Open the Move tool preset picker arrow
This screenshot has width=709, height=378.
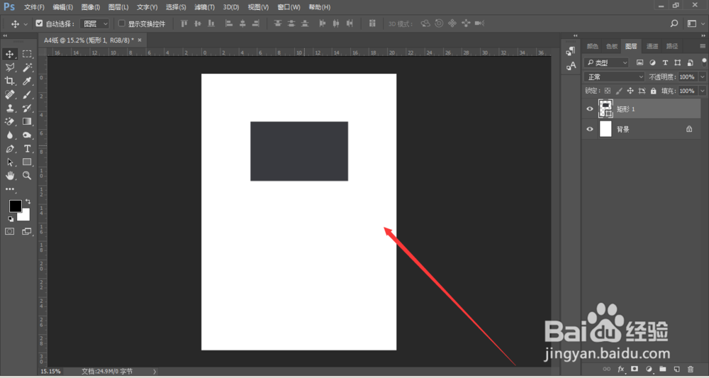(x=26, y=24)
